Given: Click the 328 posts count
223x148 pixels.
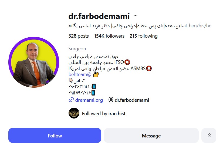Looking at the screenshot, I should tap(79, 36).
